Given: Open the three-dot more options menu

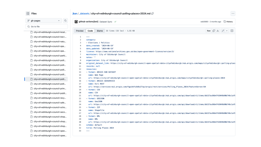Looking at the screenshot, I should pos(233,14).
